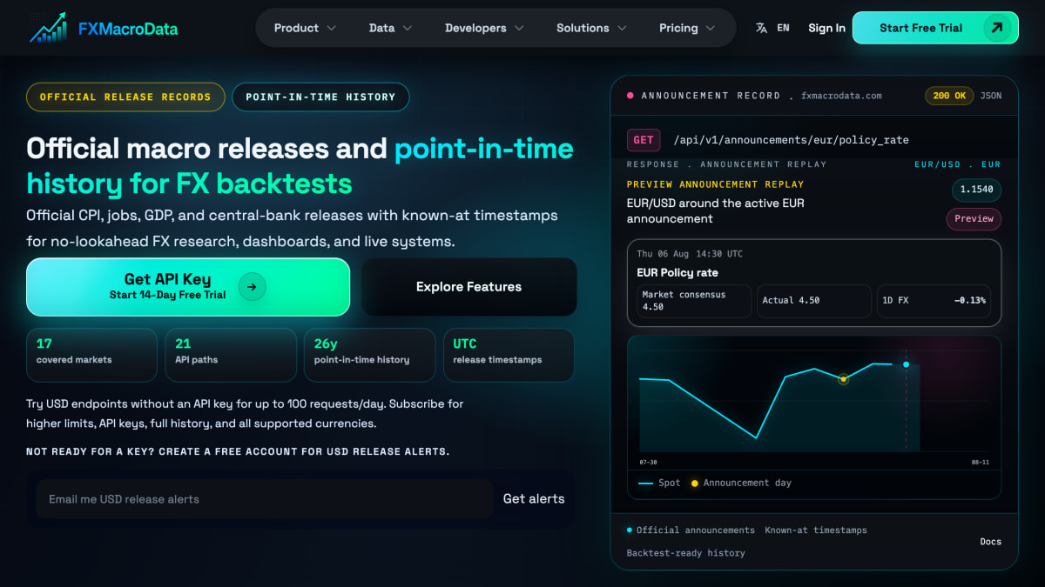Click the cyan latest spot point on chart
Image resolution: width=1045 pixels, height=587 pixels.
pos(906,364)
